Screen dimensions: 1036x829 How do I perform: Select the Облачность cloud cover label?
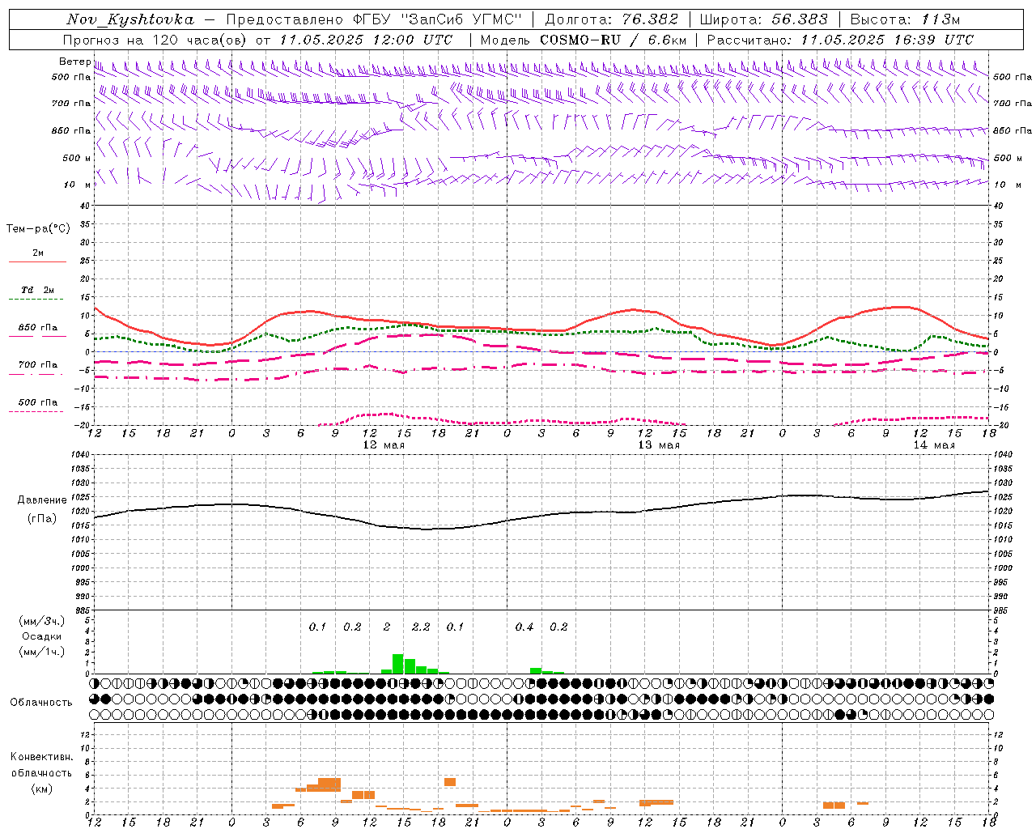[41, 703]
